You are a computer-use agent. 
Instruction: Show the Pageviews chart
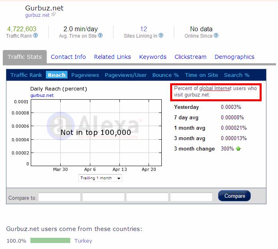tap(85, 75)
